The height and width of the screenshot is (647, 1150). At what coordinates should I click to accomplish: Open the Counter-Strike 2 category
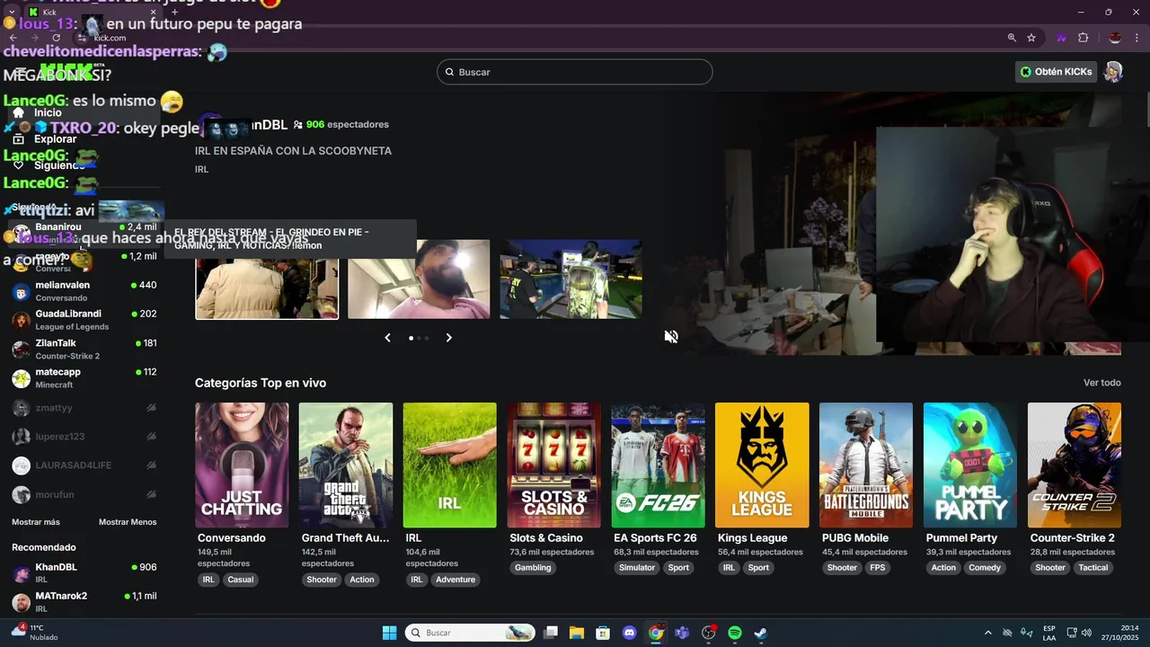pos(1075,465)
